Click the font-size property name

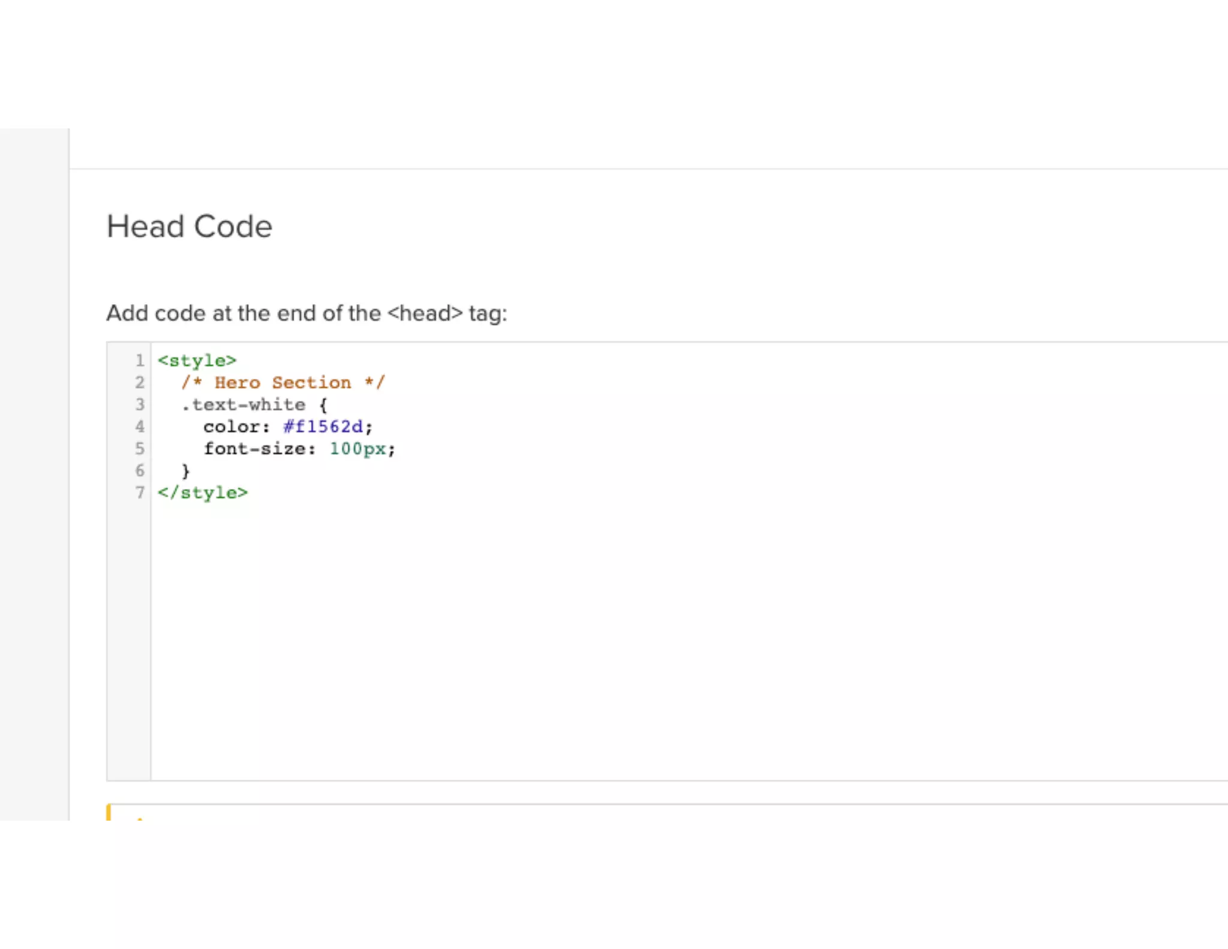click(x=255, y=449)
